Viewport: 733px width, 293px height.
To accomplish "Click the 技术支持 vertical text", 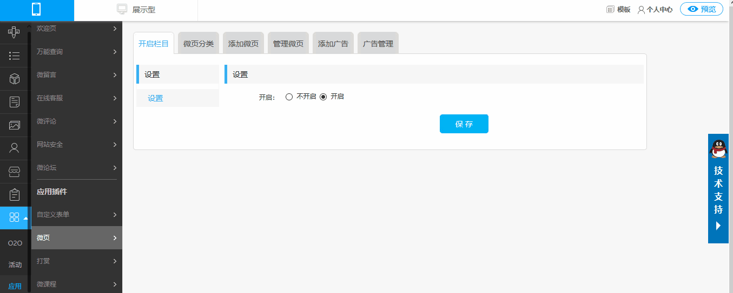I will pyautogui.click(x=718, y=190).
